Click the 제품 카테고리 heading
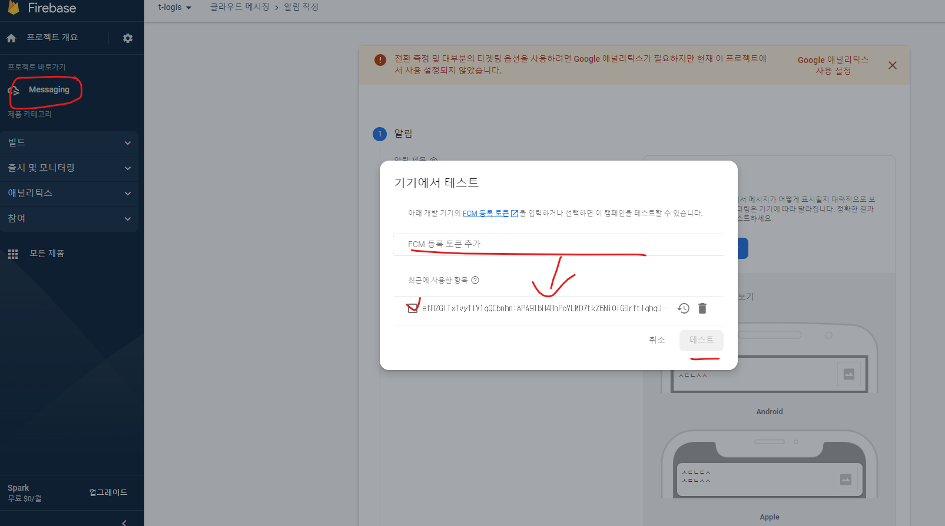Viewport: 945px width, 526px height. click(29, 114)
